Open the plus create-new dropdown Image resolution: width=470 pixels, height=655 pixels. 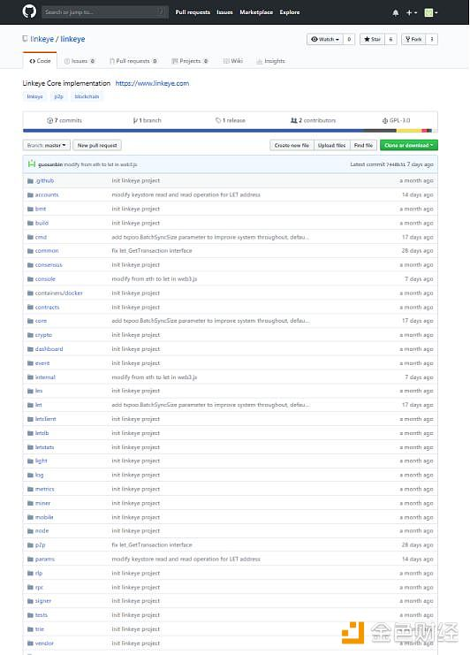tap(411, 12)
